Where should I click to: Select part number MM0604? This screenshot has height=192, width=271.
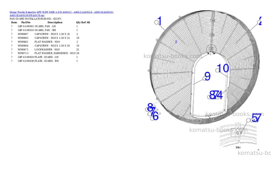23,46
